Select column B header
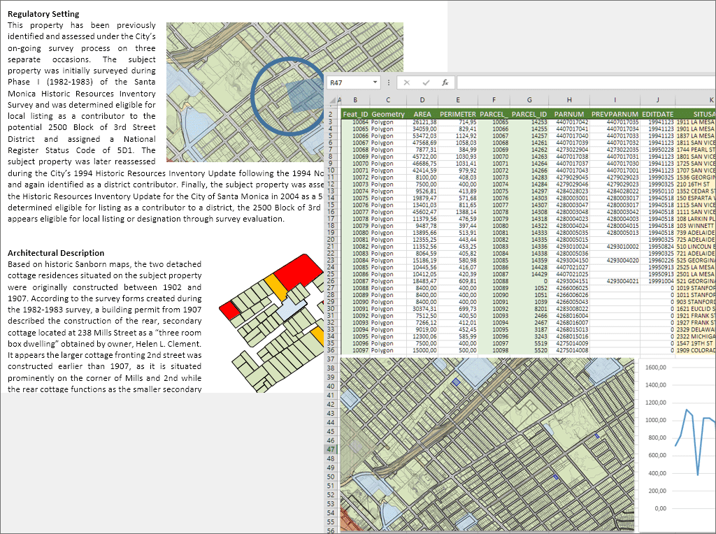The image size is (716, 534). (x=355, y=100)
